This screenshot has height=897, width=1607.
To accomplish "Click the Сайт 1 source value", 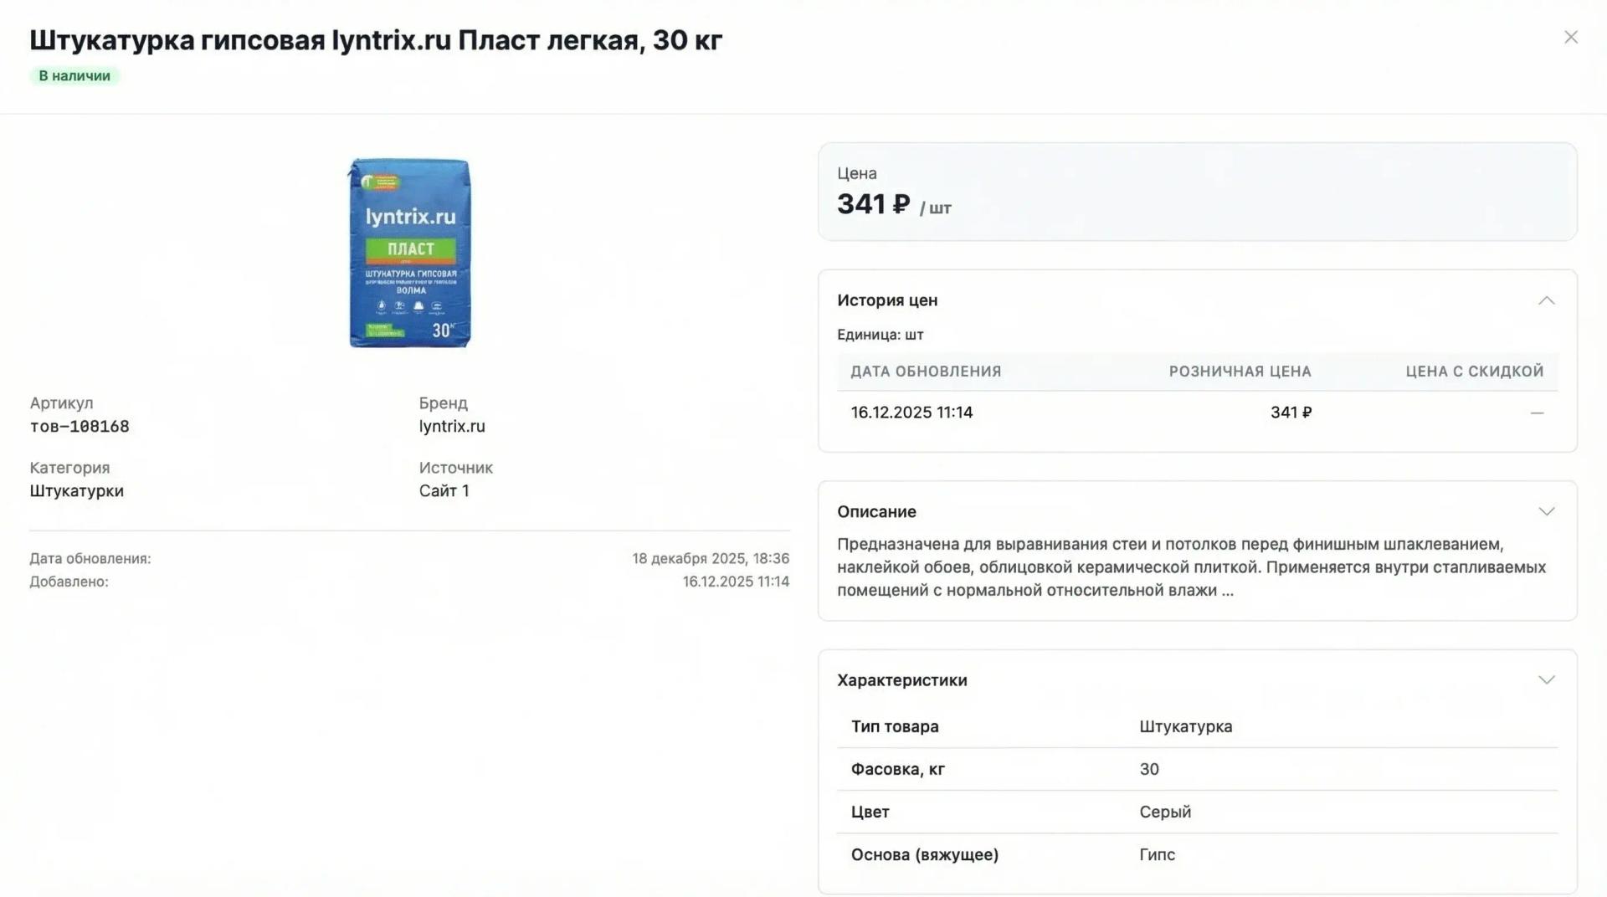I will [444, 491].
